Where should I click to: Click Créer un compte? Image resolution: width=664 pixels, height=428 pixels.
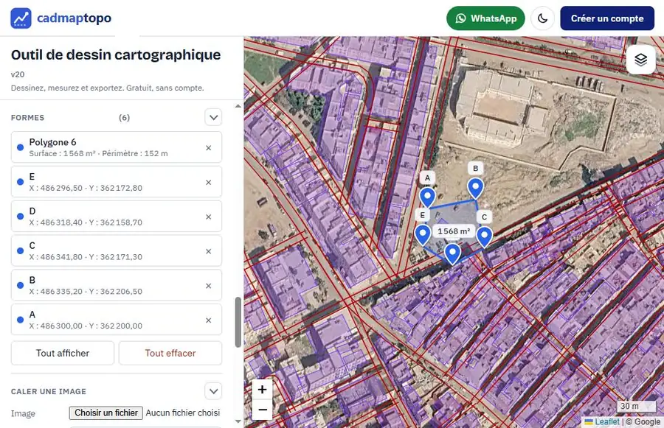click(607, 18)
